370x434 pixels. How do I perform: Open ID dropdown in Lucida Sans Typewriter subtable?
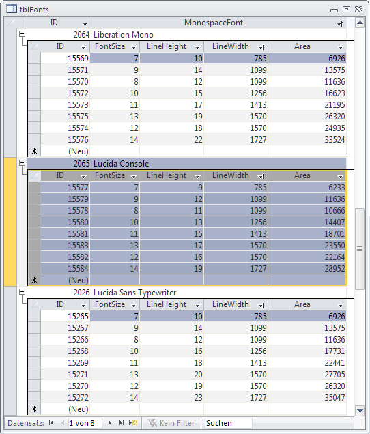[83, 306]
